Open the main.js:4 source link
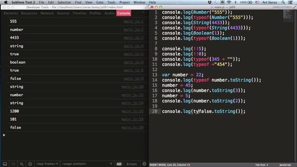The height and width of the screenshot is (167, 297). click(x=134, y=46)
